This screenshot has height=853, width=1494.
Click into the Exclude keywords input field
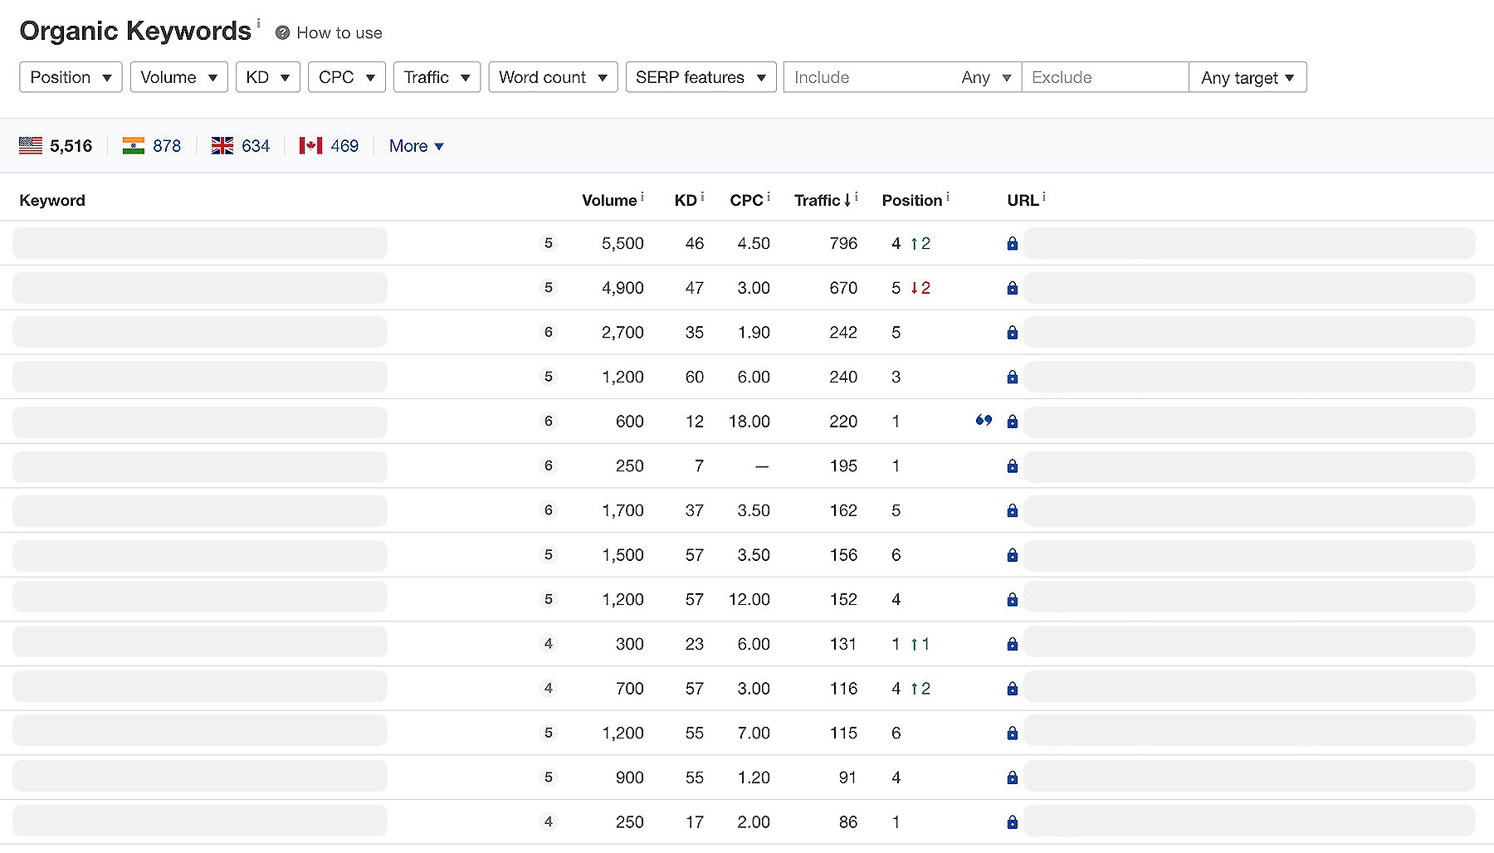point(1104,77)
